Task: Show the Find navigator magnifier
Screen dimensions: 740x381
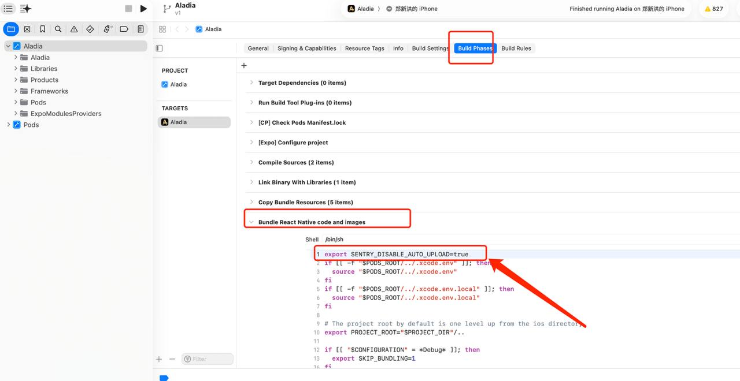Action: pos(58,29)
